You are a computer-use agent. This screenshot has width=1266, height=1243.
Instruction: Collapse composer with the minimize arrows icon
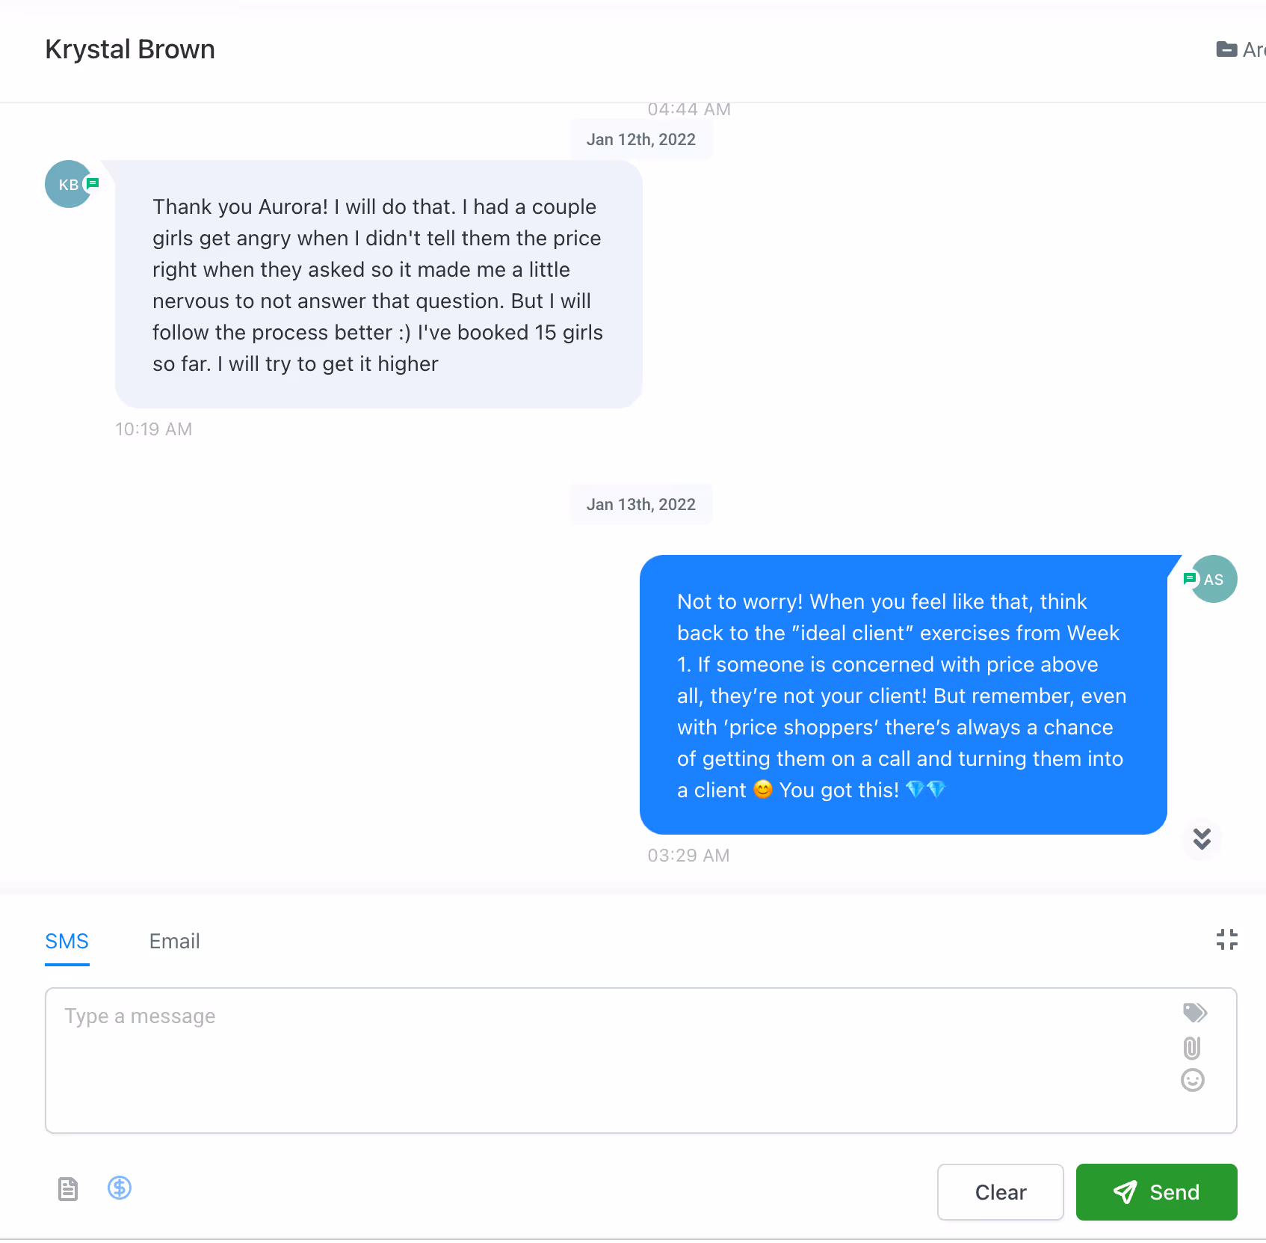click(x=1226, y=939)
